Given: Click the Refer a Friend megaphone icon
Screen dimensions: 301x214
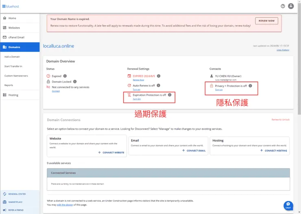Looking at the screenshot, I should pyautogui.click(x=4, y=210).
